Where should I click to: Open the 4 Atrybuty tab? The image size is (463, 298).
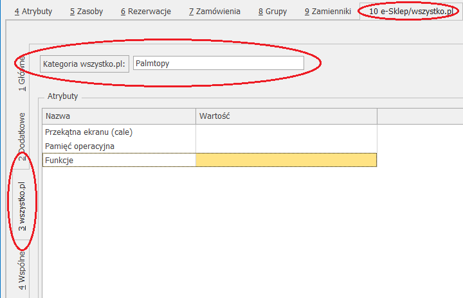click(33, 12)
